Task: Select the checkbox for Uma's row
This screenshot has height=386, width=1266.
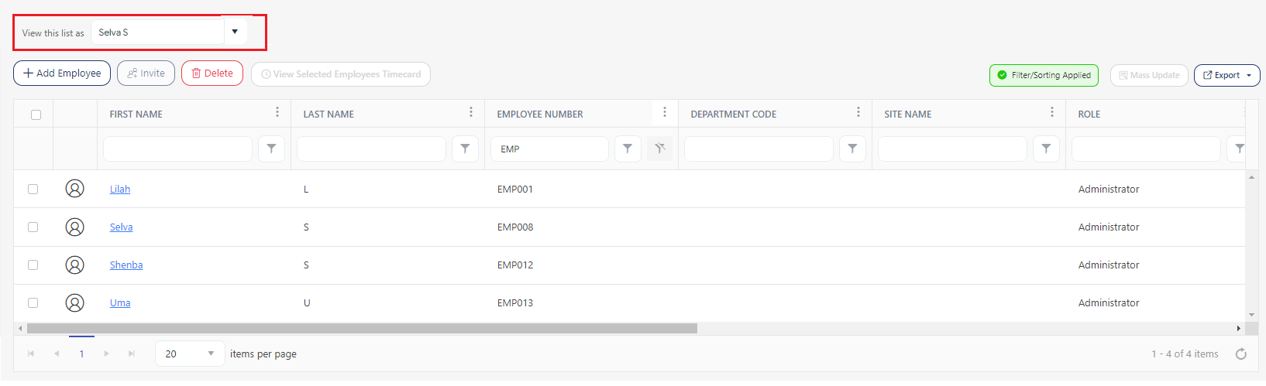Action: 33,302
